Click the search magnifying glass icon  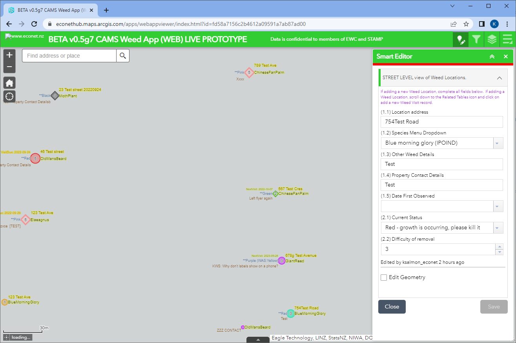pos(123,56)
